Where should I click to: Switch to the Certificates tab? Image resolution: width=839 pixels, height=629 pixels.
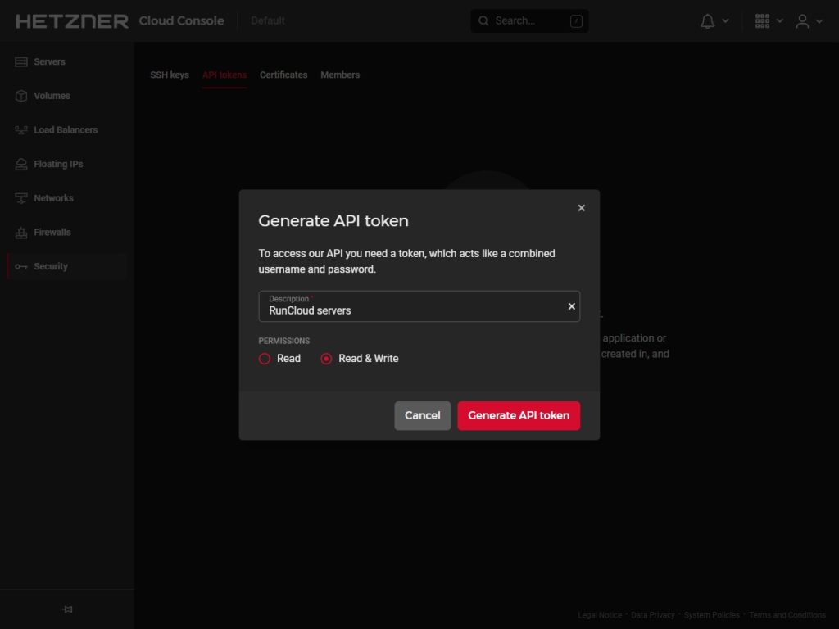pos(283,75)
